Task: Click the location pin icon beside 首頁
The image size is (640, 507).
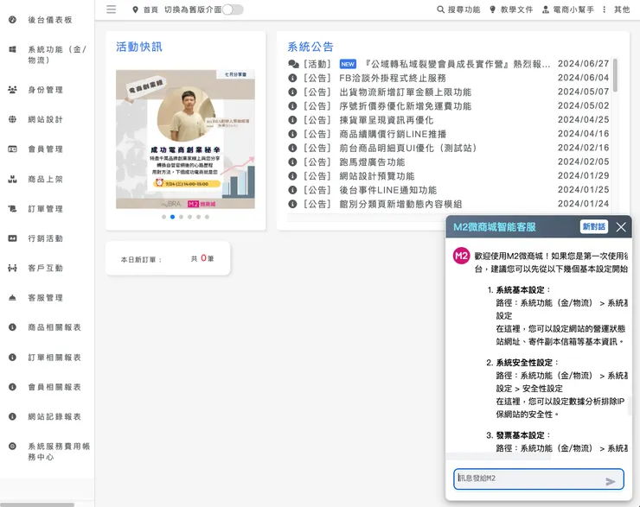Action: [135, 10]
